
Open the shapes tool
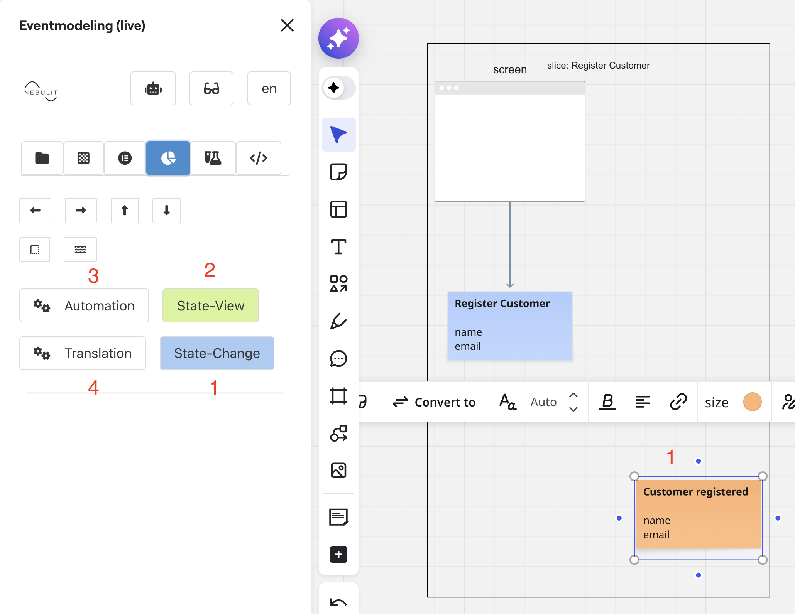pyautogui.click(x=338, y=284)
